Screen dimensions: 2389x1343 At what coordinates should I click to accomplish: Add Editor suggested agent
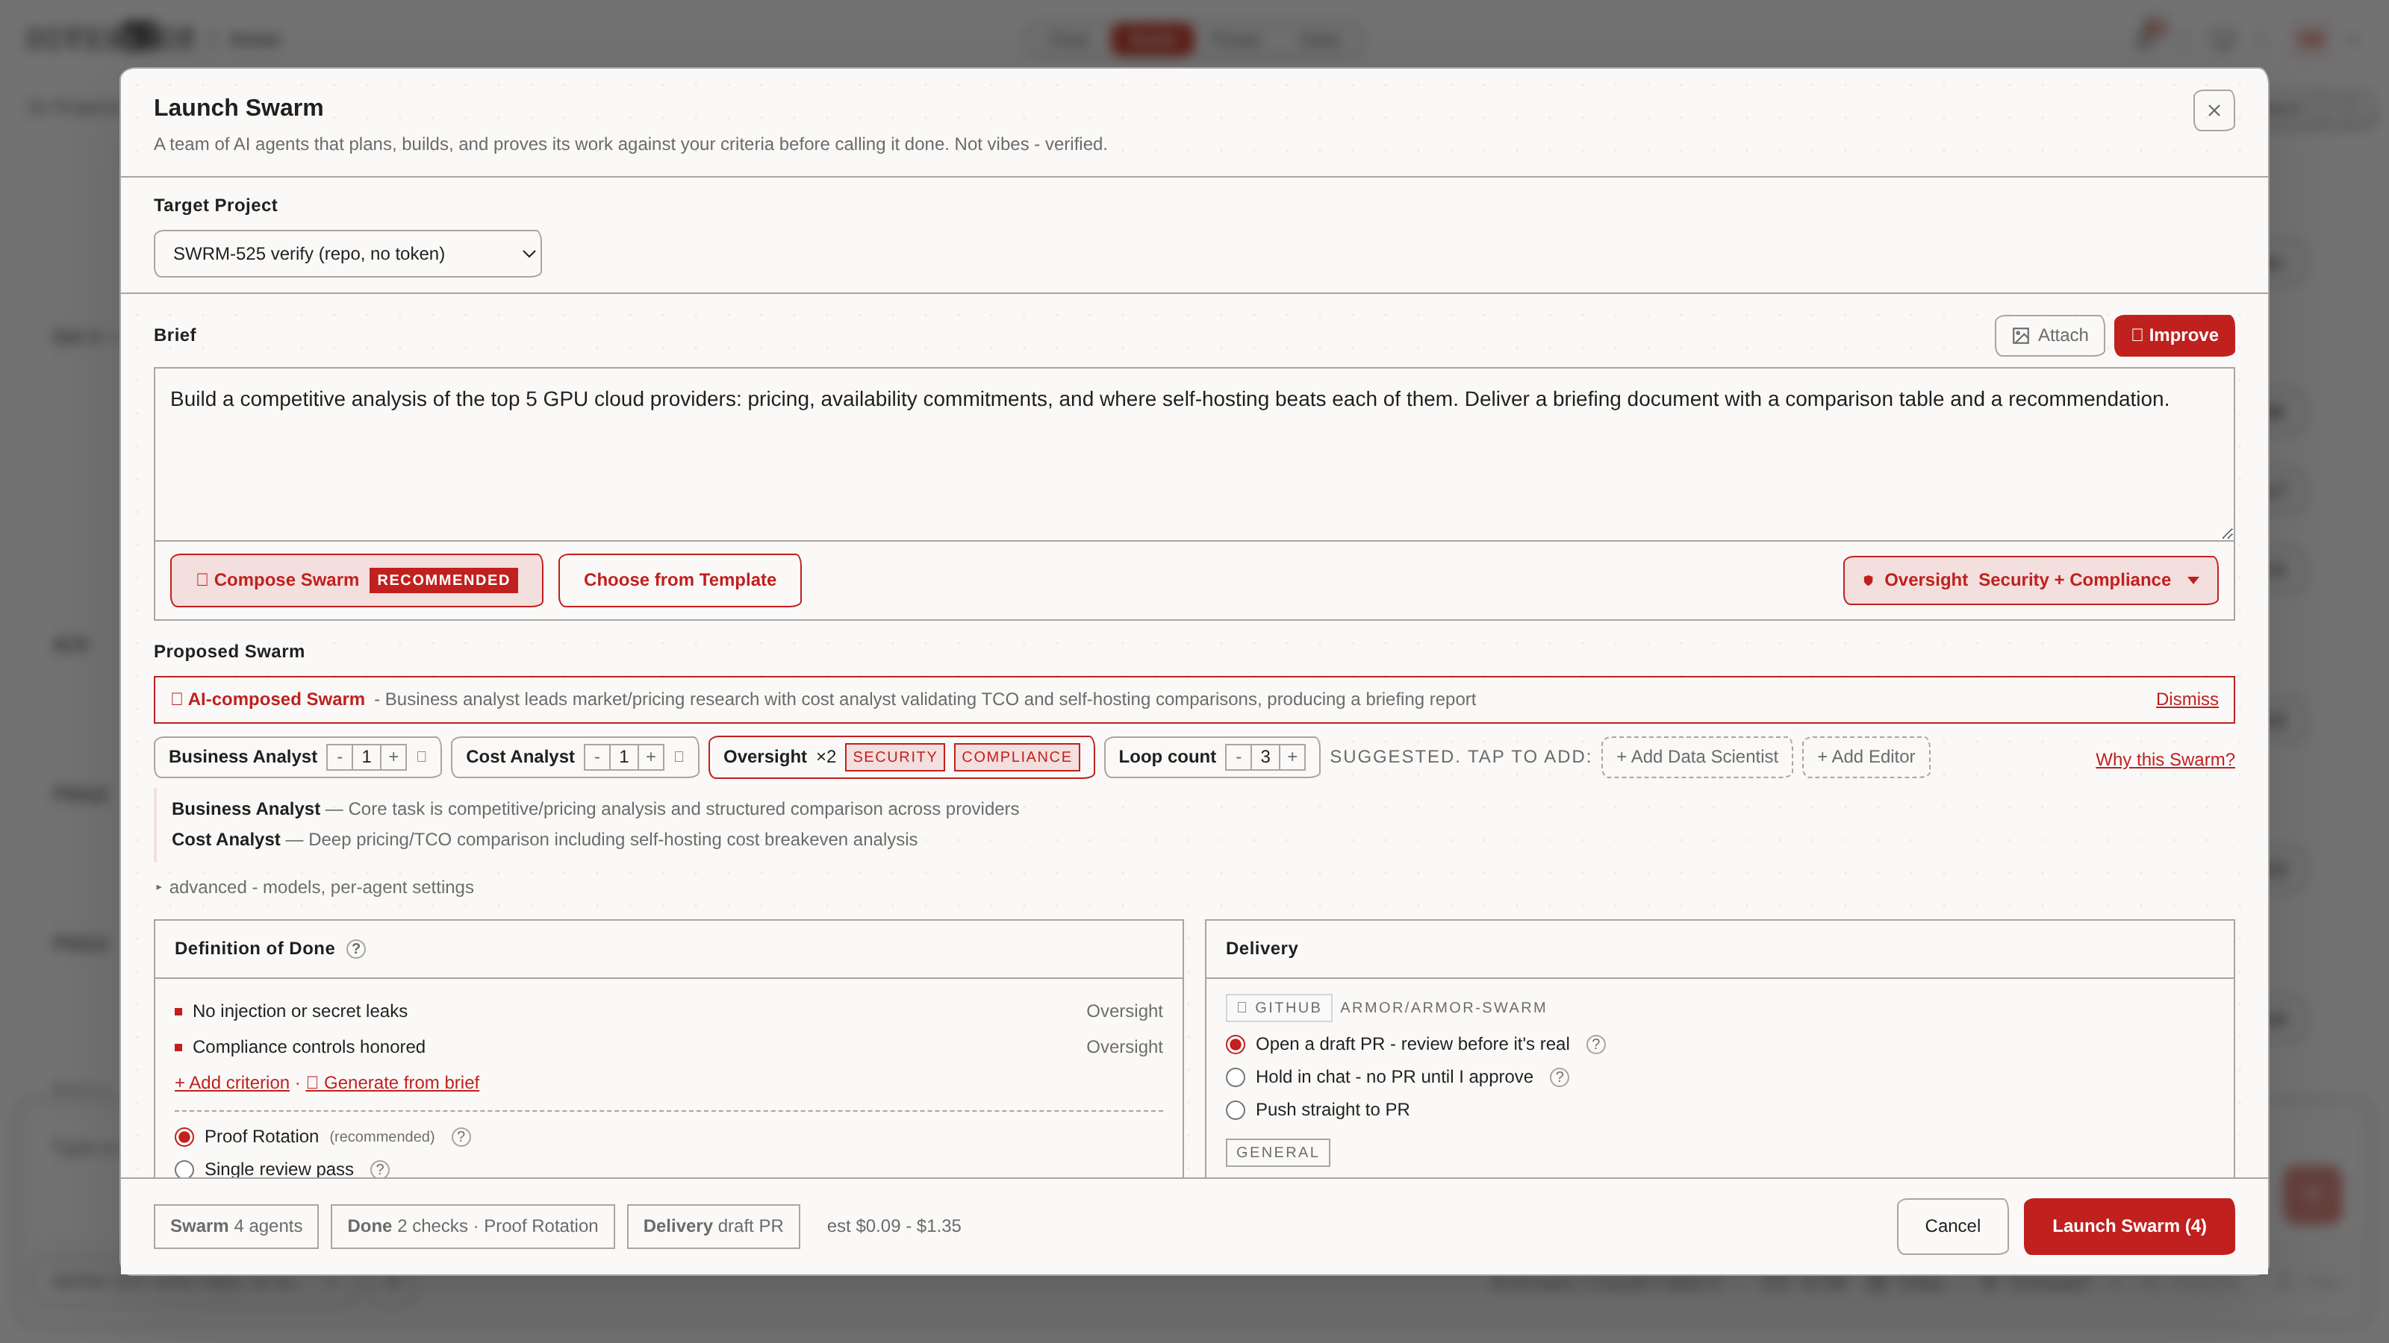point(1865,757)
